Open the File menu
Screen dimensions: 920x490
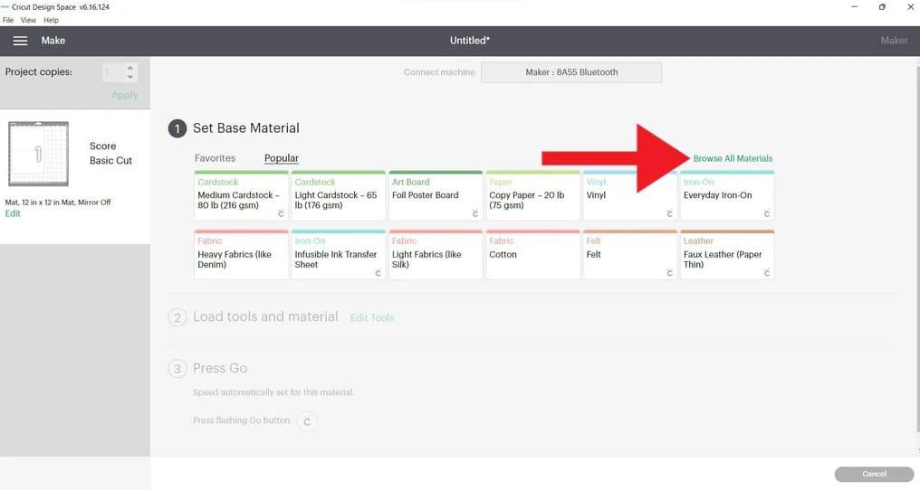point(8,20)
